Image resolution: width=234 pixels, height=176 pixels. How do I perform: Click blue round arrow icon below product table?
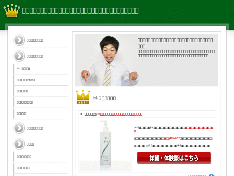tap(211, 175)
